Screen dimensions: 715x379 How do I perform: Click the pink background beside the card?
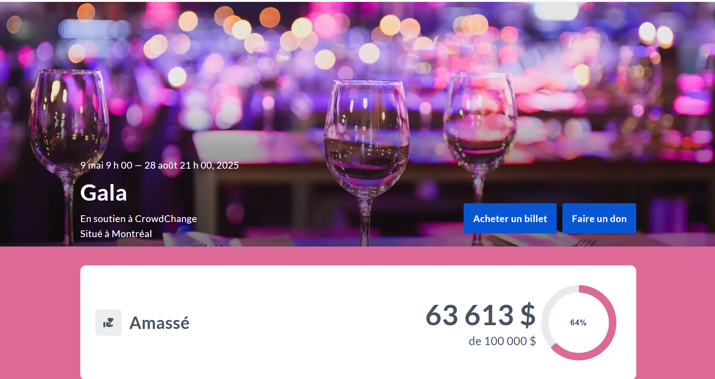click(40, 312)
